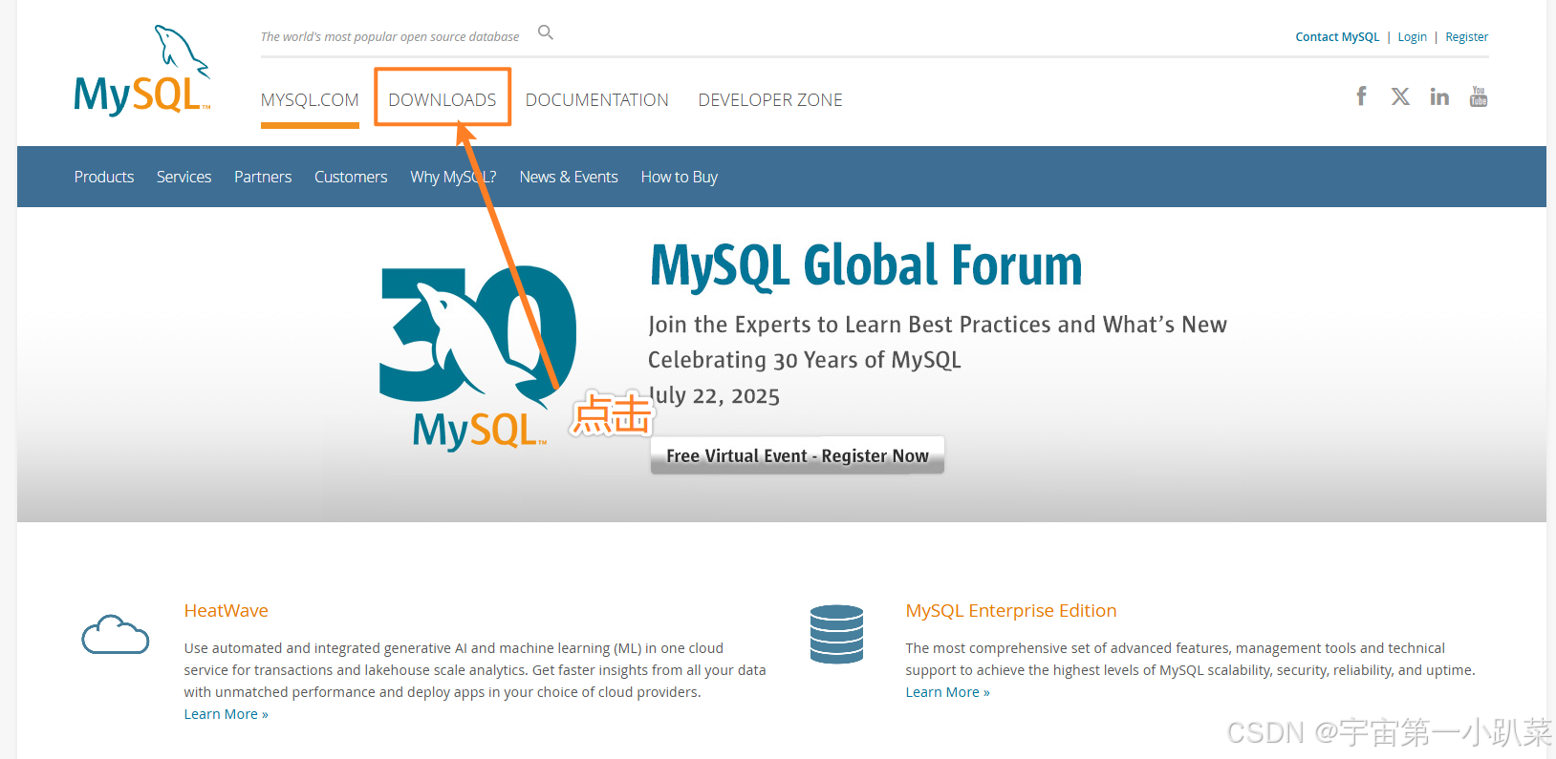Open the X (Twitter) icon link
The width and height of the screenshot is (1556, 759).
pyautogui.click(x=1400, y=96)
